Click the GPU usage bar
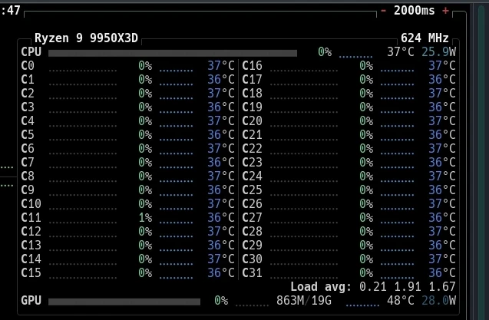 tap(124, 302)
